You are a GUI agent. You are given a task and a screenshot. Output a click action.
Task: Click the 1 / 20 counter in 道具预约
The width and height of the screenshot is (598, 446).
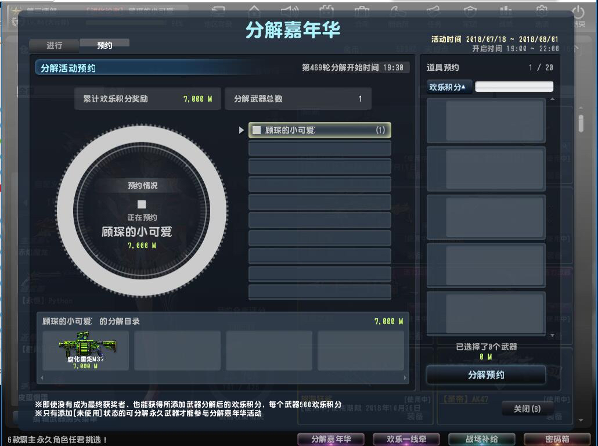(541, 67)
